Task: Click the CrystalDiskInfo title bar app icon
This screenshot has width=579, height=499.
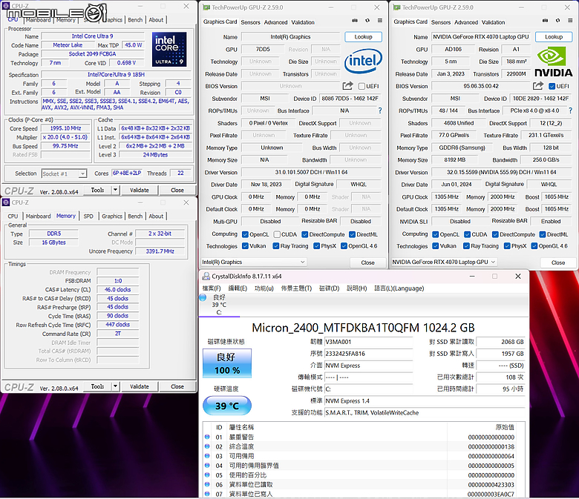Action: point(206,277)
